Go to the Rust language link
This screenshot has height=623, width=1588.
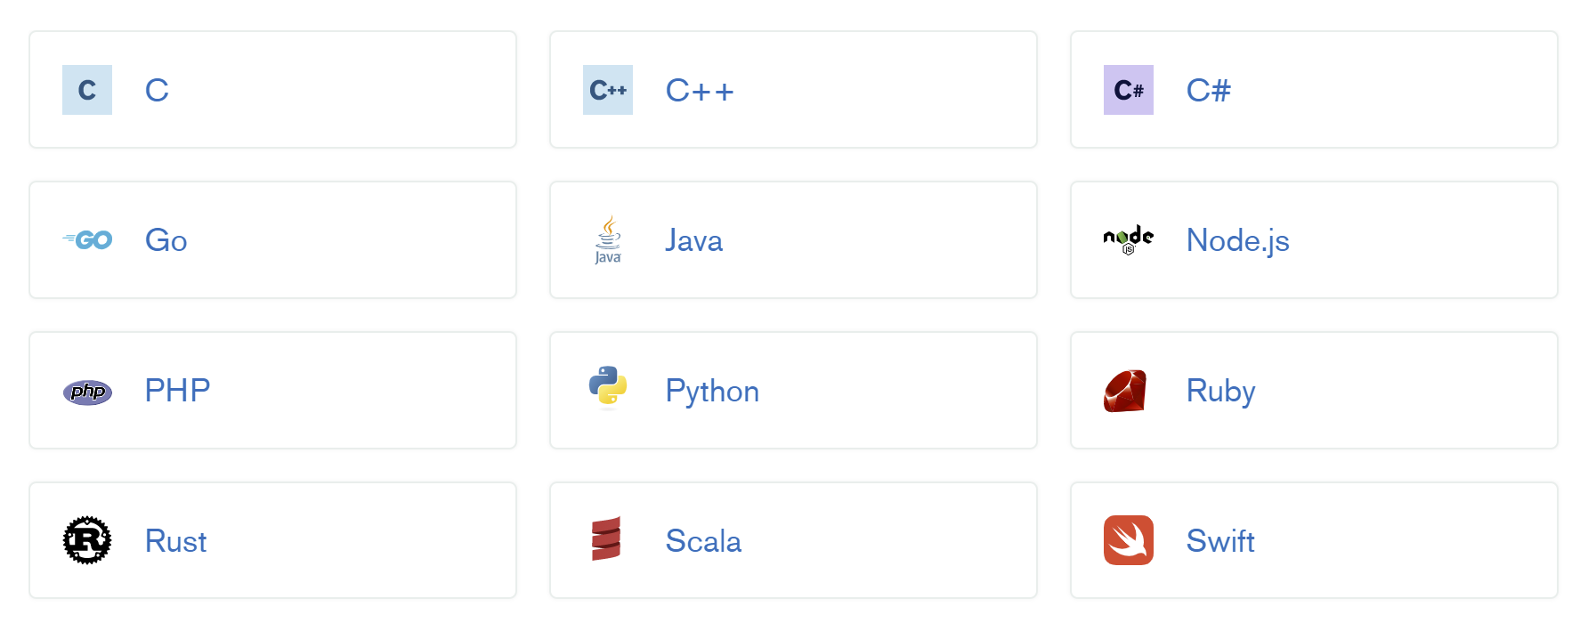(175, 541)
